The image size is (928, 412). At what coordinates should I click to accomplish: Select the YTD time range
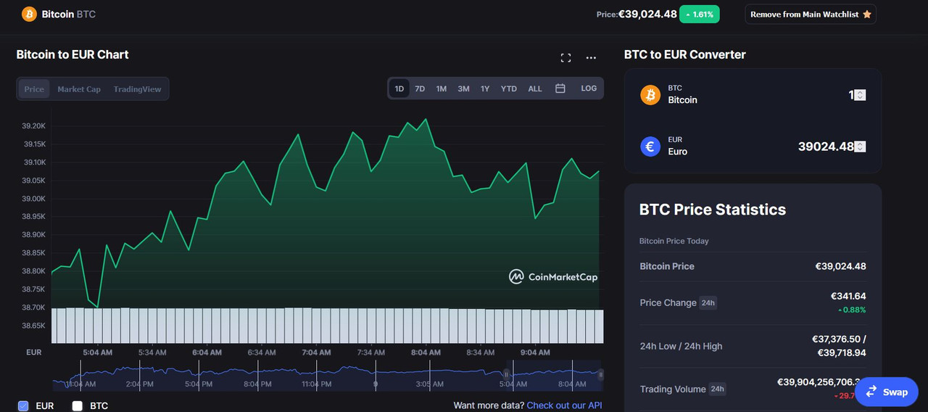point(509,88)
